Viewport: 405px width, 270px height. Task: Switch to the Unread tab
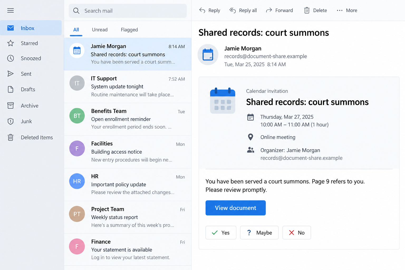click(x=100, y=30)
